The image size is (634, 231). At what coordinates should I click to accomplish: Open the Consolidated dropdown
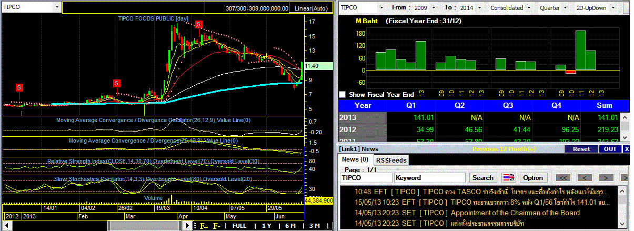click(529, 8)
